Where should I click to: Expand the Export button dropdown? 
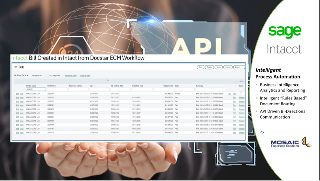tap(239, 67)
